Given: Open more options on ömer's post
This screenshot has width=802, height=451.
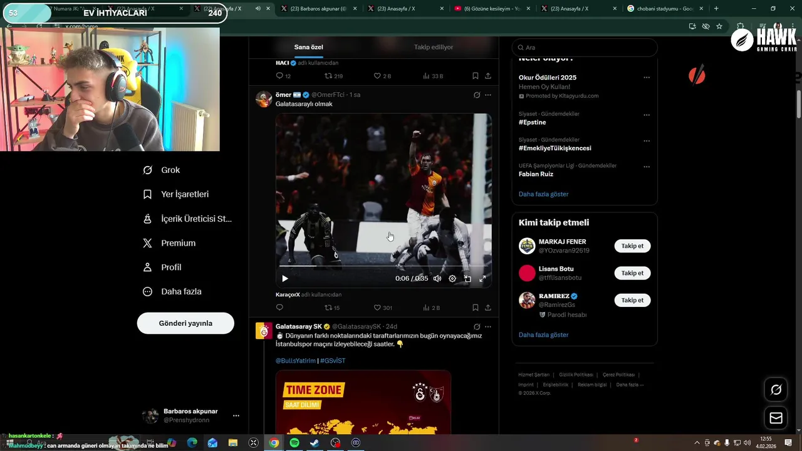Looking at the screenshot, I should coord(488,95).
